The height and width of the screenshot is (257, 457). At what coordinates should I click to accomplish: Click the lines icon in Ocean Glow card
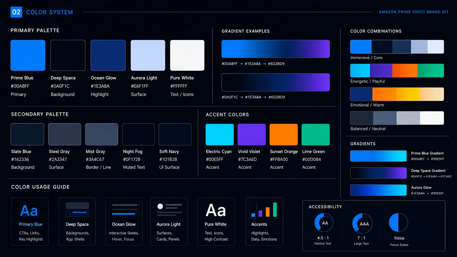[x=126, y=209]
